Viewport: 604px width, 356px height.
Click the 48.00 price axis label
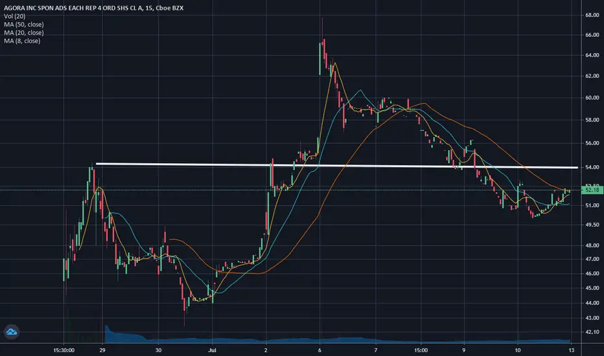[x=592, y=245]
